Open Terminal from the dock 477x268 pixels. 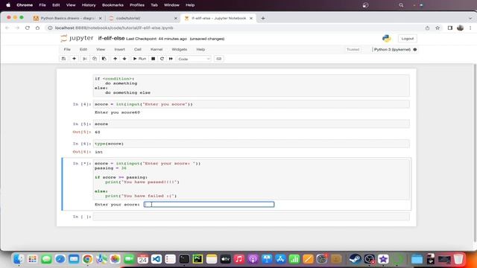click(x=184, y=259)
